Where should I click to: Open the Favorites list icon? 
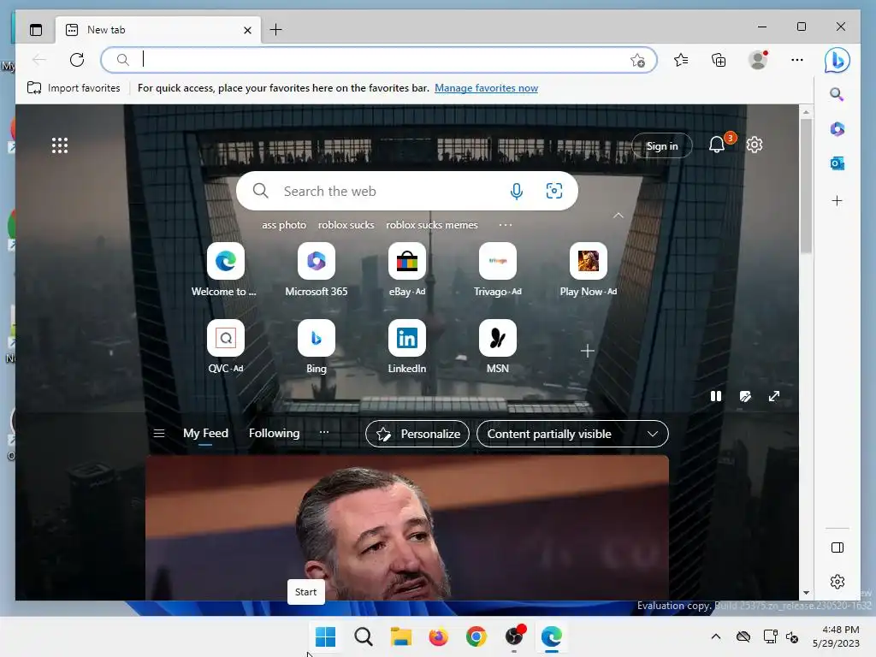click(x=680, y=60)
